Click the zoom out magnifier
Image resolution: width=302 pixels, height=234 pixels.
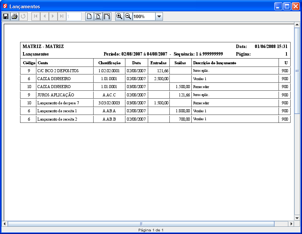[x=128, y=16]
